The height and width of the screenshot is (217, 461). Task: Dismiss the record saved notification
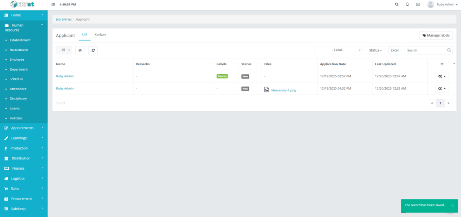click(452, 205)
